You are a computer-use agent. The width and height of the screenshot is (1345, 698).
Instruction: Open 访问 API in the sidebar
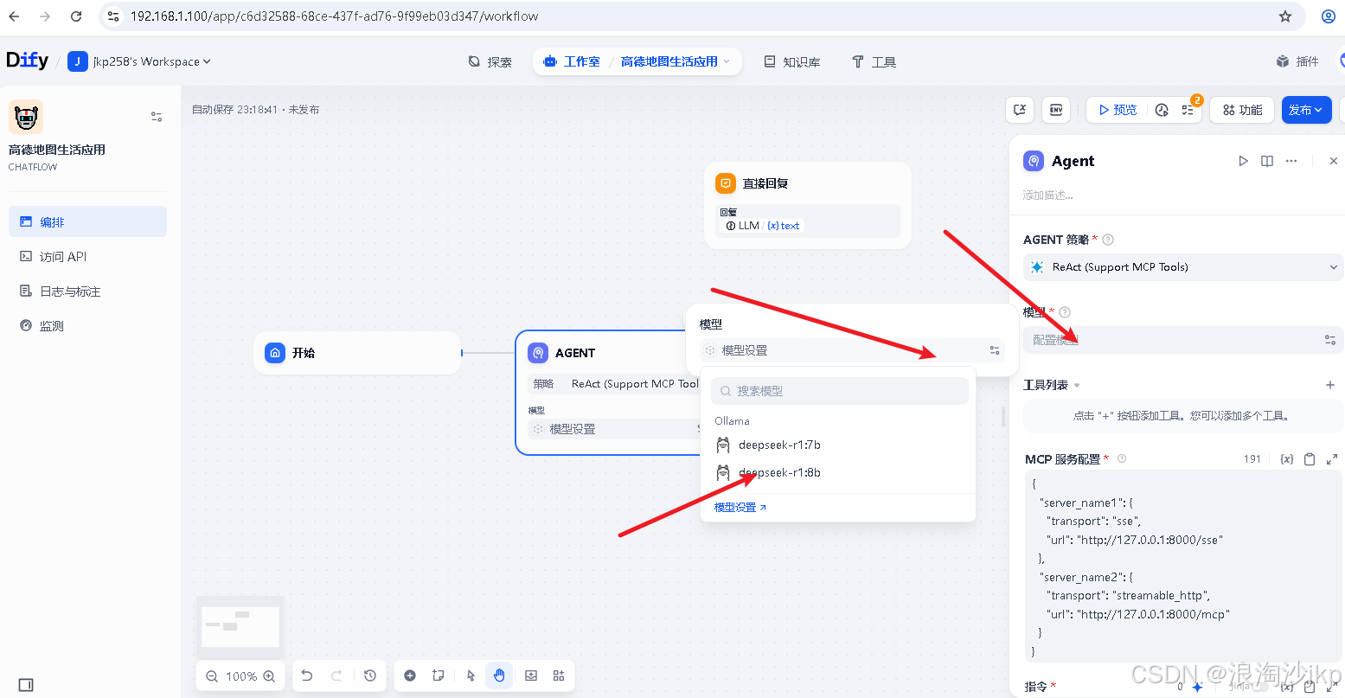pos(87,256)
